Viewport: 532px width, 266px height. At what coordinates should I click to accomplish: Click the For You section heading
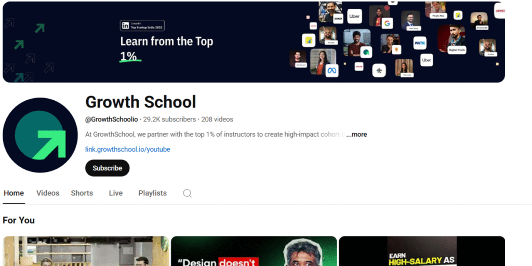click(19, 220)
